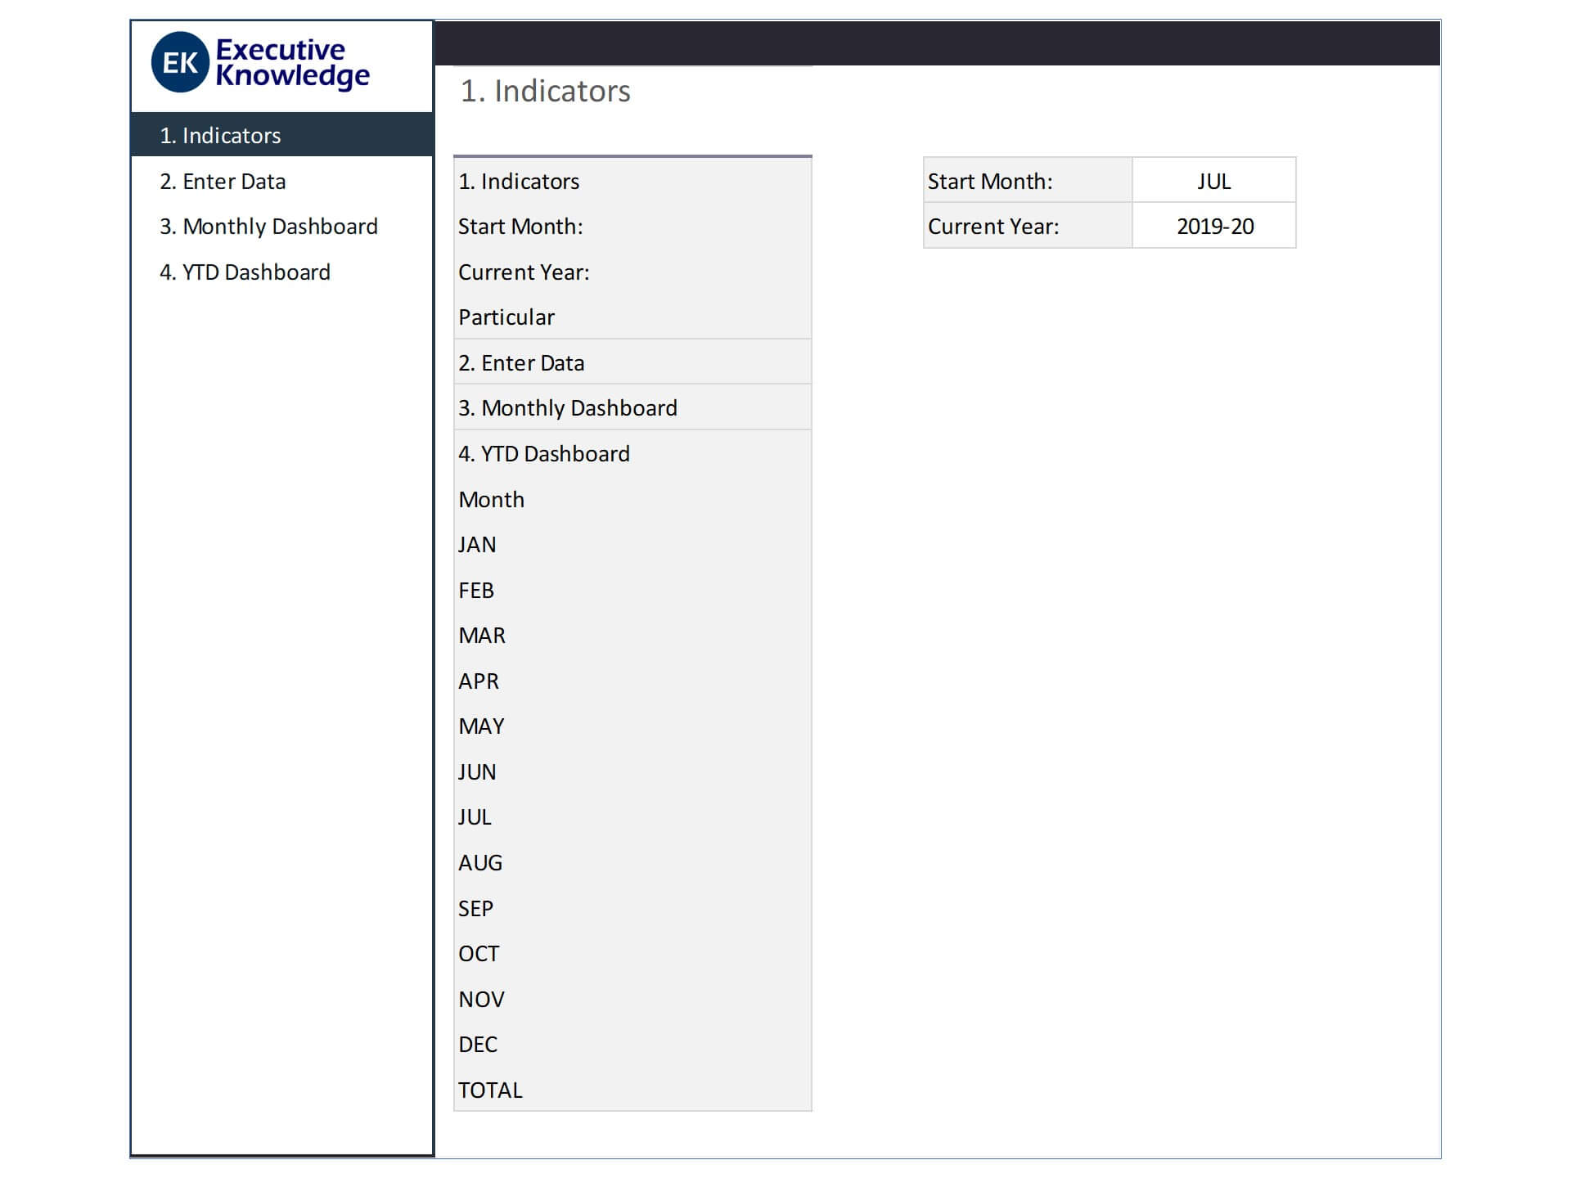Navigate to 4. YTD Dashboard sidebar item
Image resolution: width=1571 pixels, height=1178 pixels.
tap(245, 272)
